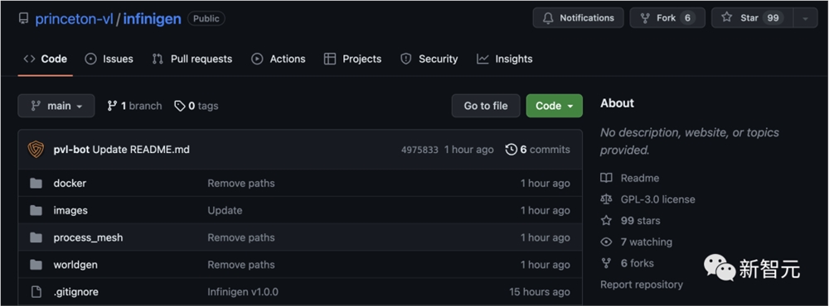Open the Security tab
This screenshot has height=306, width=829.
(429, 59)
